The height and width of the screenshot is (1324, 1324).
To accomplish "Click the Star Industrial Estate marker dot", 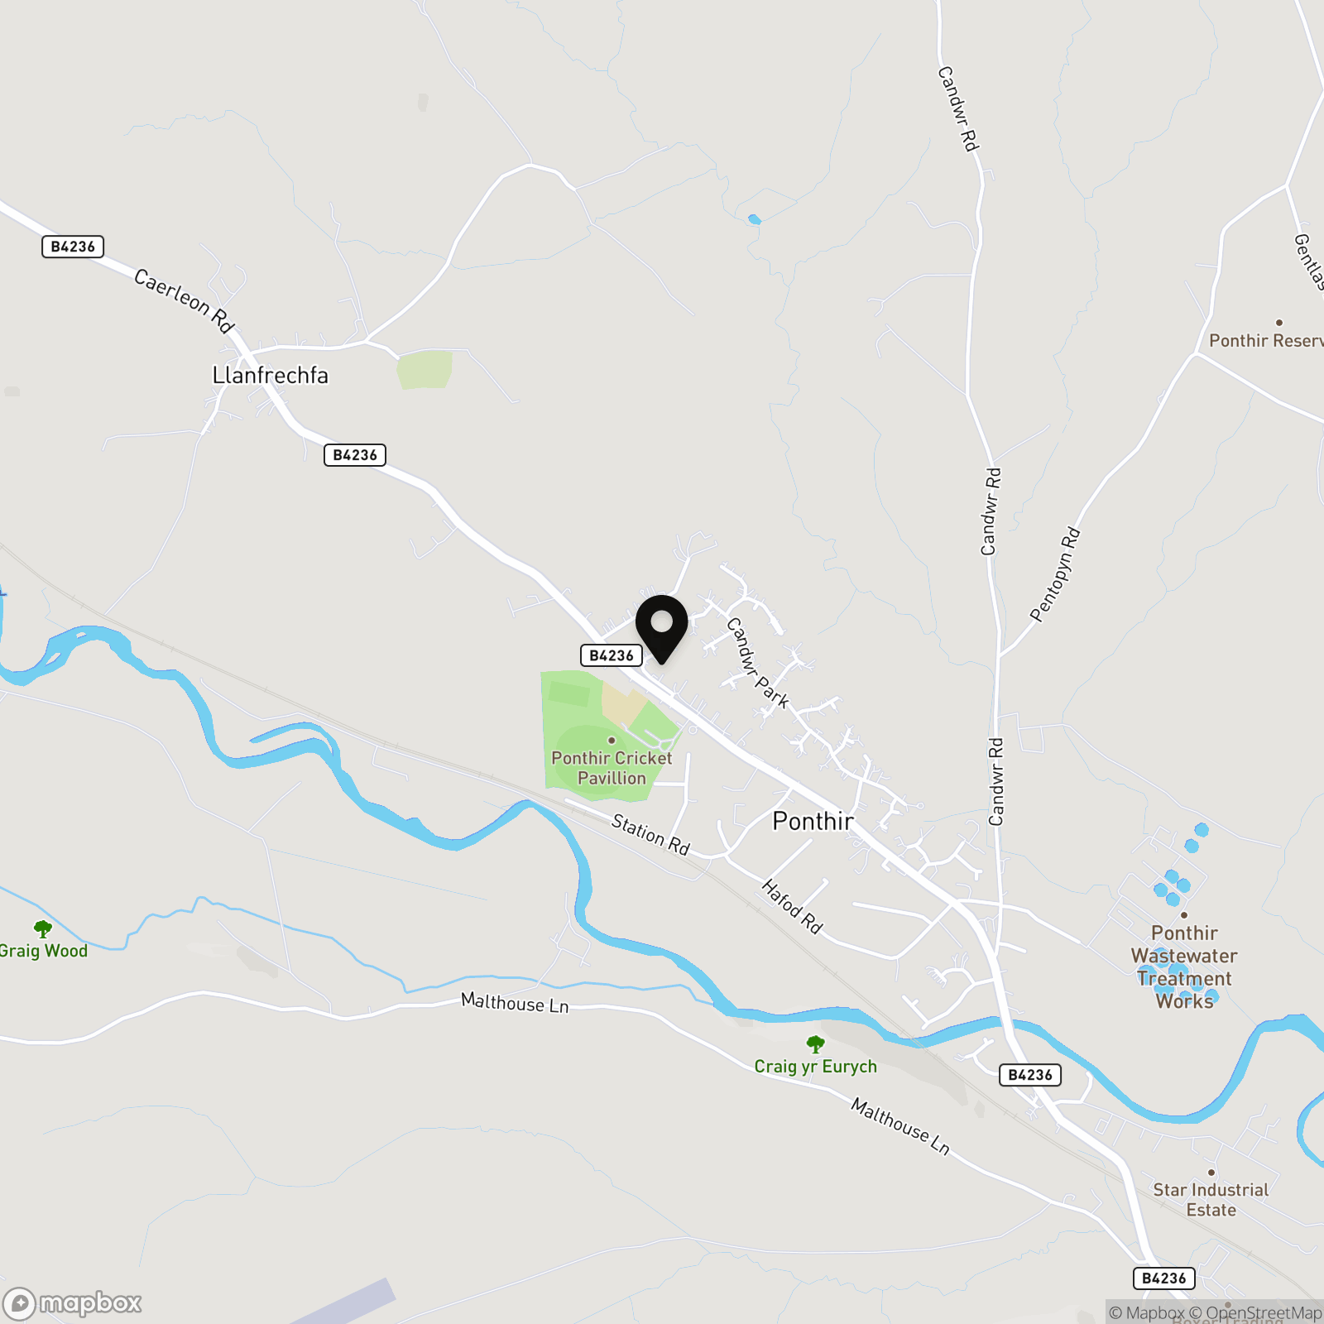I will pyautogui.click(x=1211, y=1173).
